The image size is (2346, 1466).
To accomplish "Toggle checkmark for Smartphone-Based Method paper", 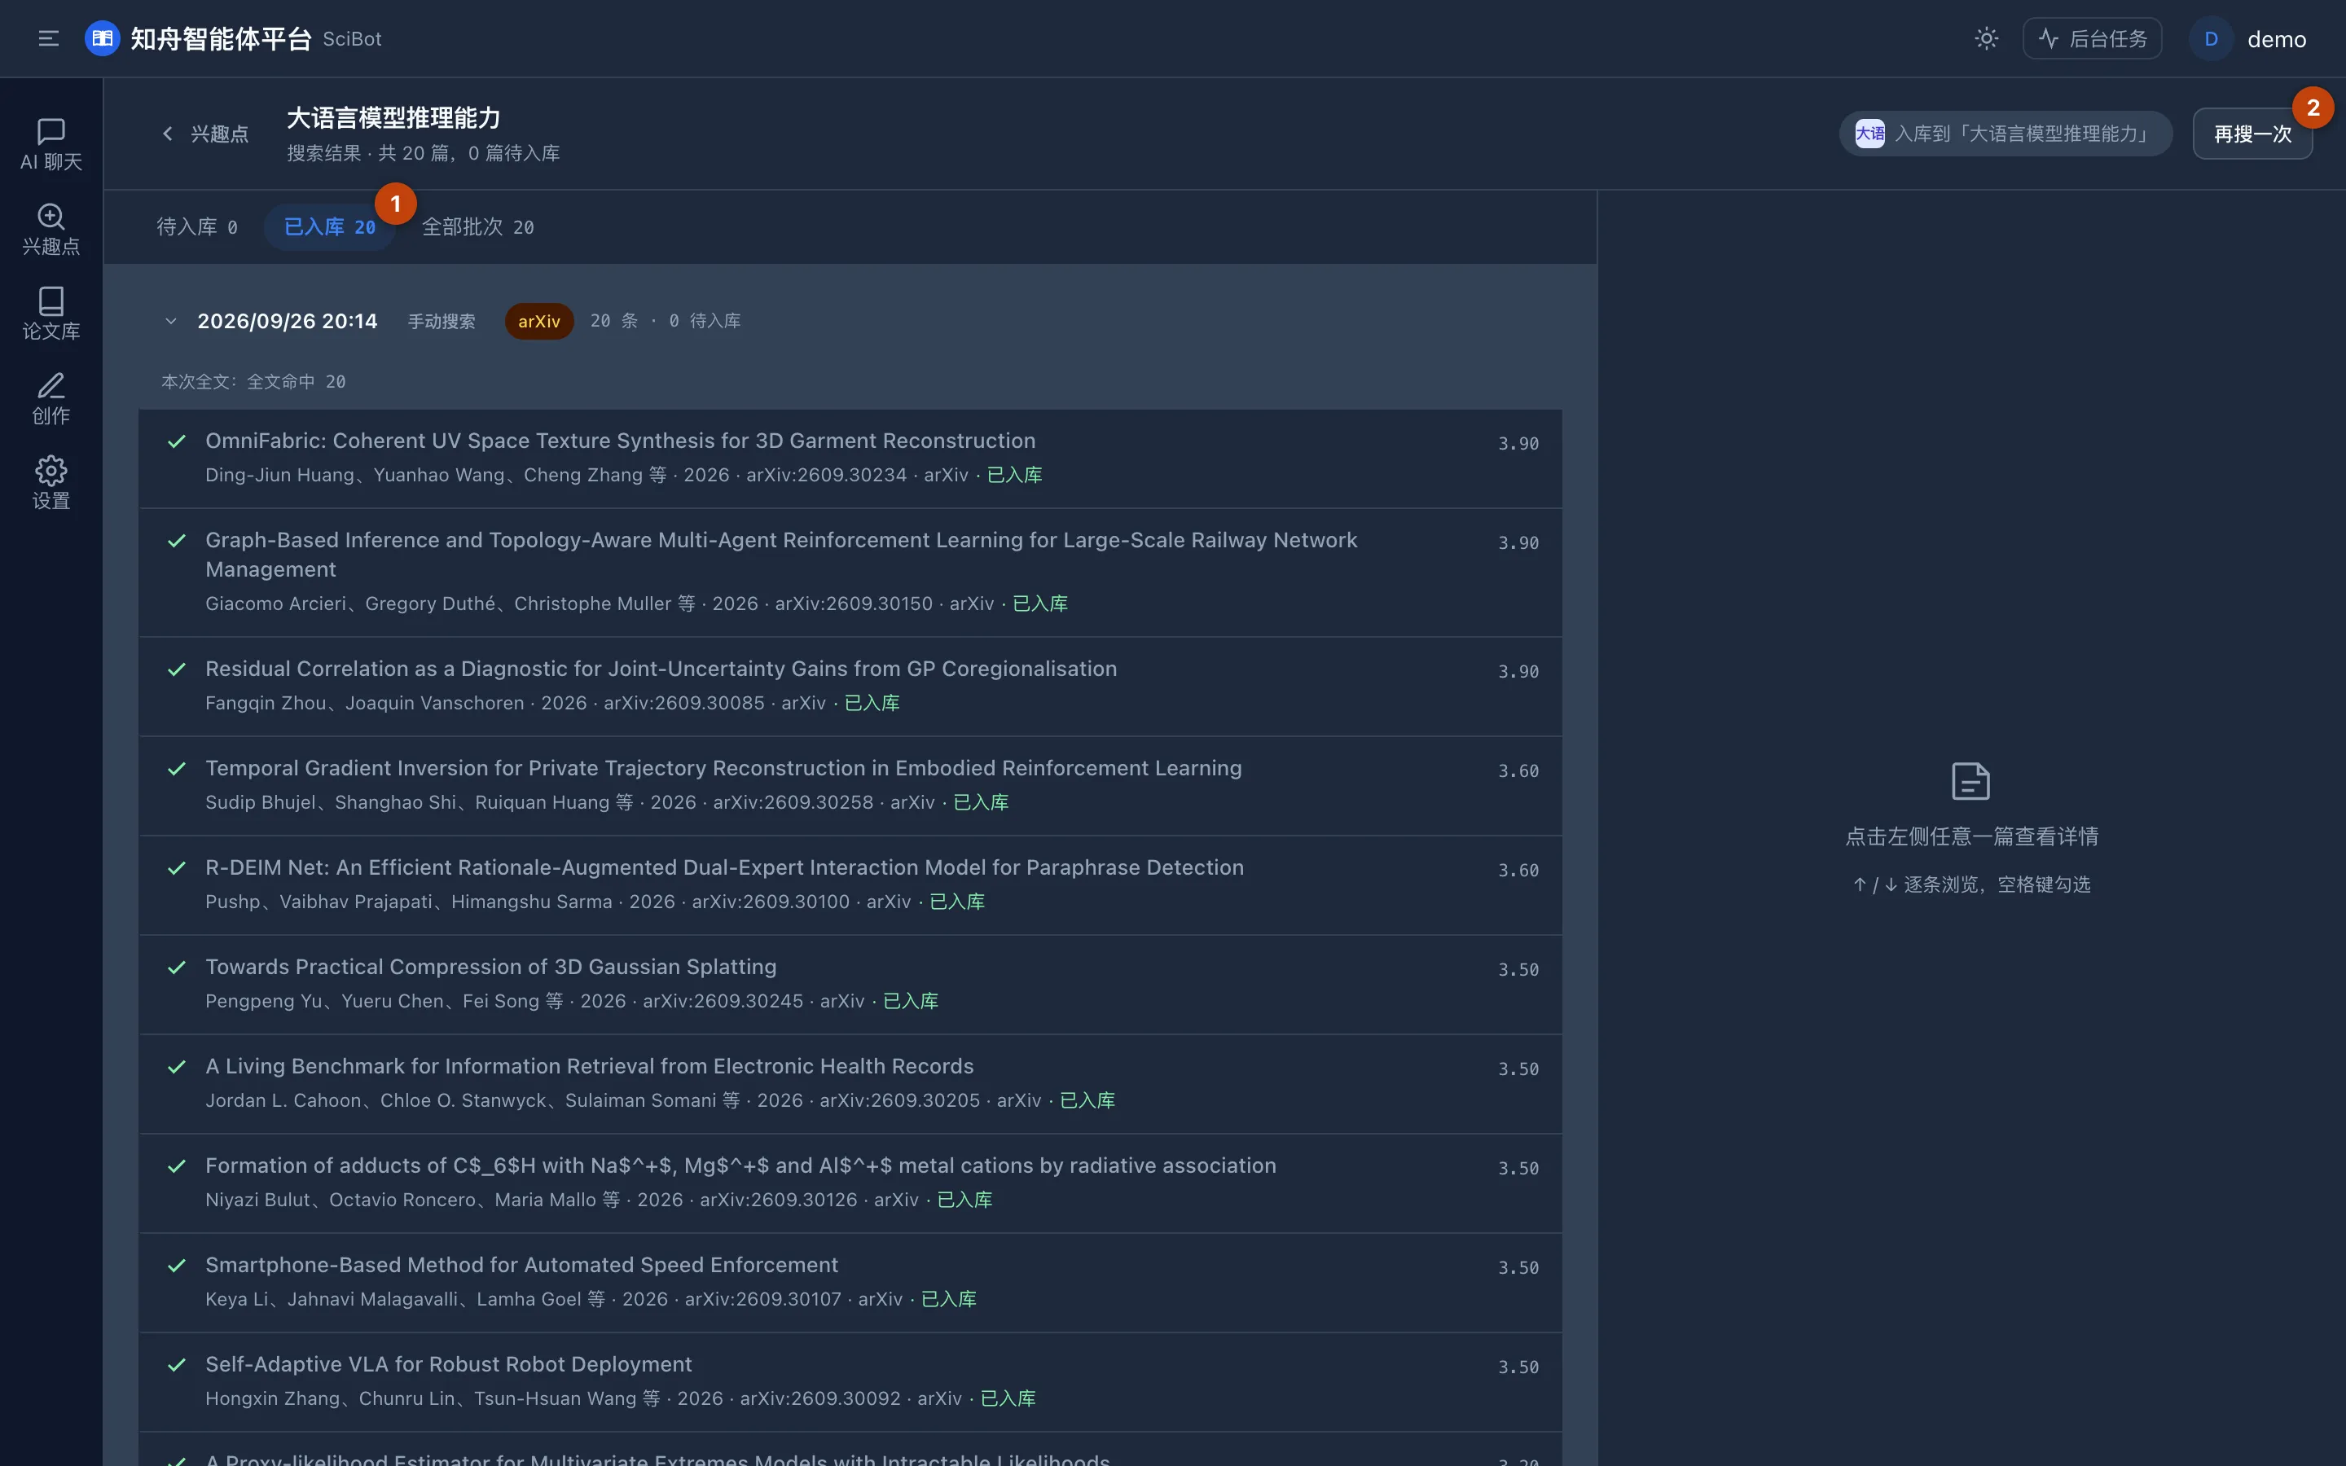I will (177, 1266).
